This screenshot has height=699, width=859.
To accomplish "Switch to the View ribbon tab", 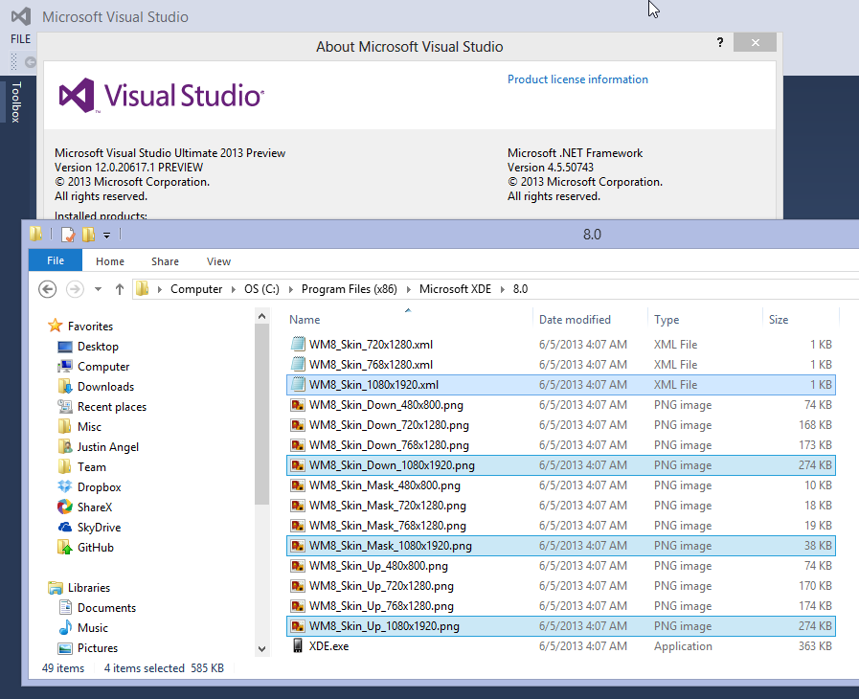I will 218,261.
